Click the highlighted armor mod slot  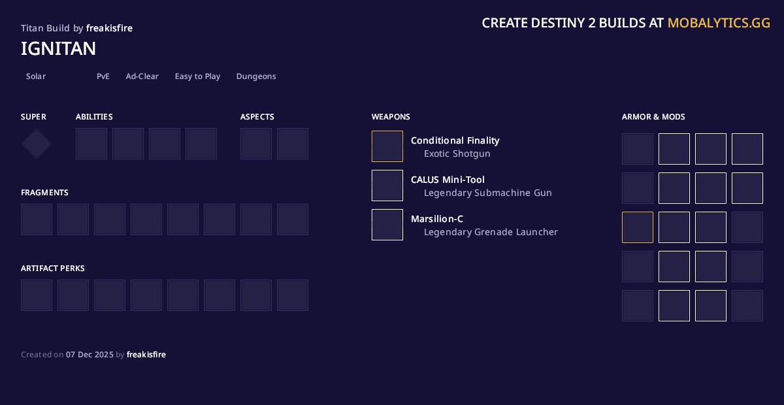[x=638, y=227]
